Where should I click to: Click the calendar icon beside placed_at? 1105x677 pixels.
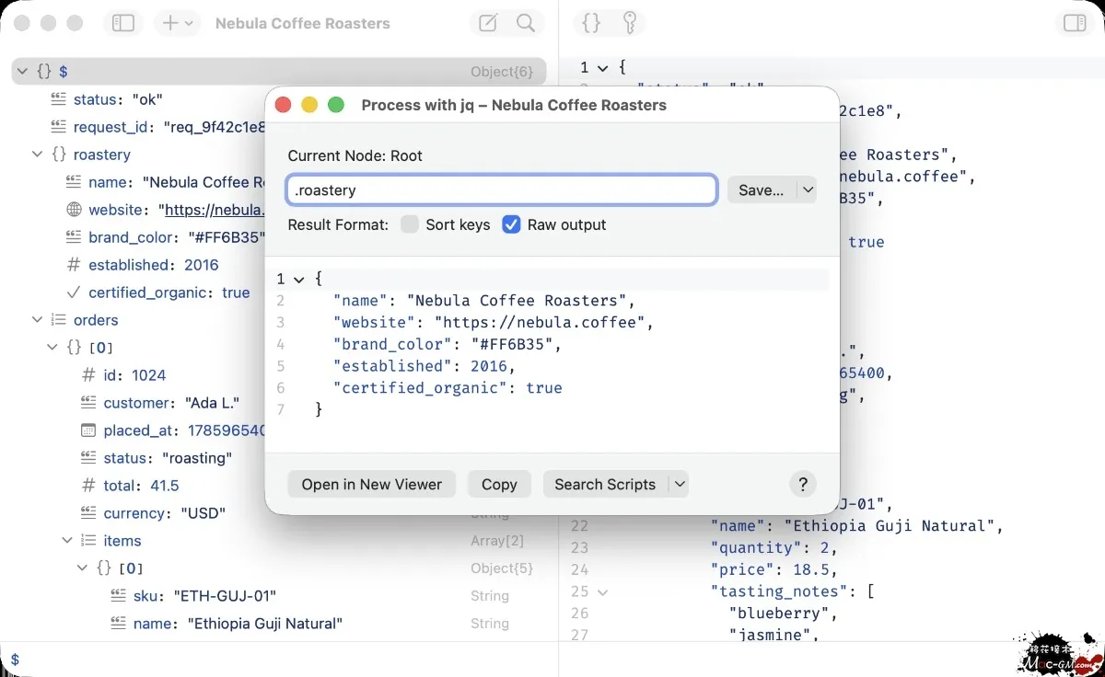tap(89, 430)
